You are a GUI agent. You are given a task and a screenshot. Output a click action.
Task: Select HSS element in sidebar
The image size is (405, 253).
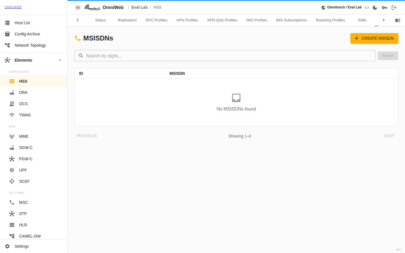[34, 81]
